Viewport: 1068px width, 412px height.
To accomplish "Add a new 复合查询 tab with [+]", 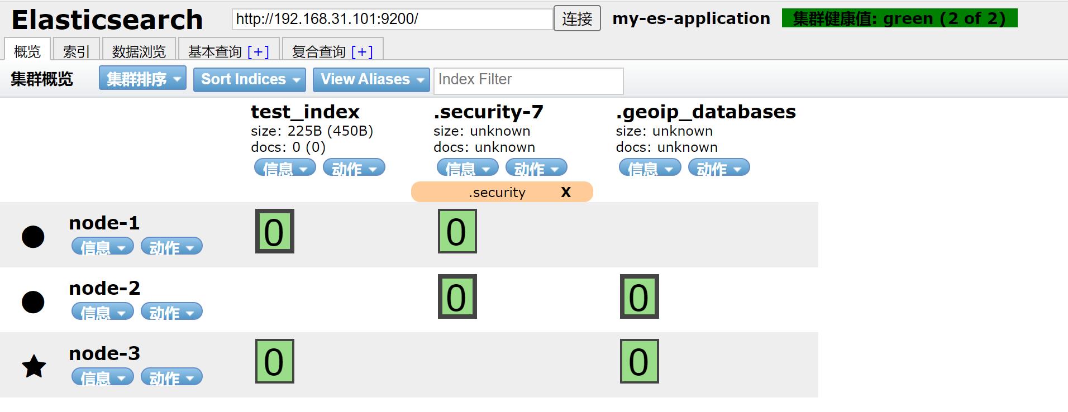I will point(362,51).
